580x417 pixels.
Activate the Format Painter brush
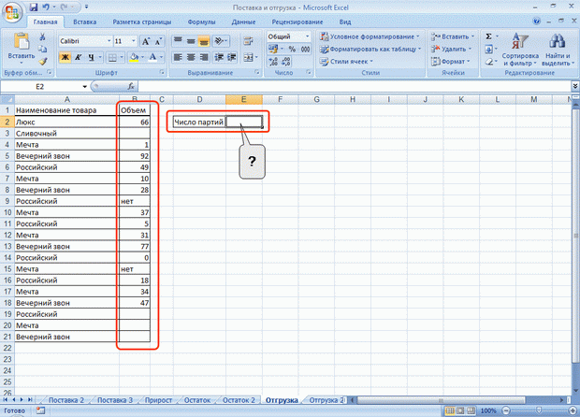coord(42,62)
